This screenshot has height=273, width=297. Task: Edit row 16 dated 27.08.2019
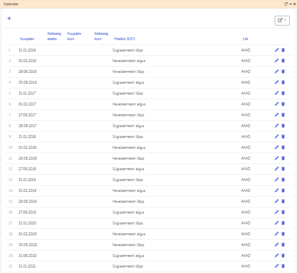click(277, 212)
